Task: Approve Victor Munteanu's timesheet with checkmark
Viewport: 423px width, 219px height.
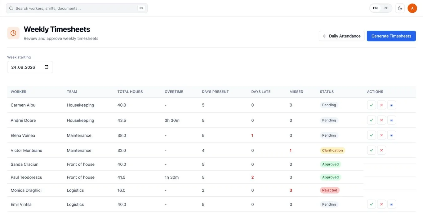Action: coord(372,150)
